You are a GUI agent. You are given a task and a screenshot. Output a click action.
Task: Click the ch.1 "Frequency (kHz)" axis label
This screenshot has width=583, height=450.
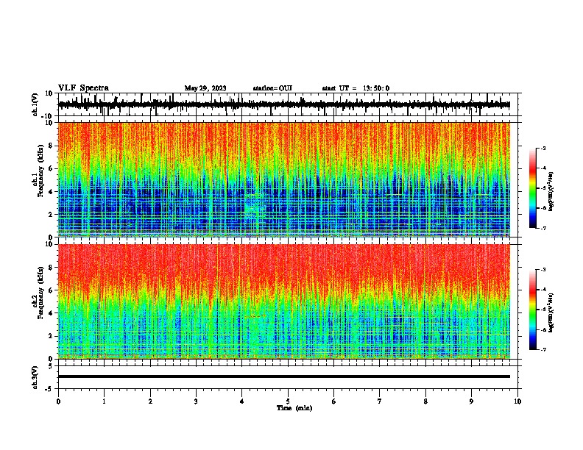[41, 171]
